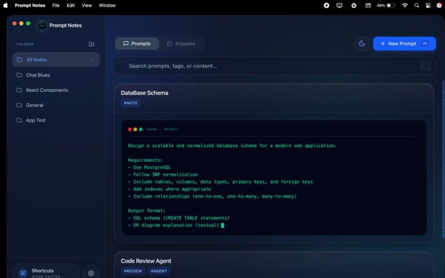Screen dimensions: 445x278
Task: Open the Prompt Notes application menu
Action: point(30,6)
